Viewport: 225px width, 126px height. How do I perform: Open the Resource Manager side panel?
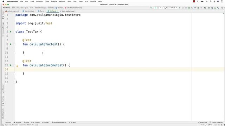(3, 29)
